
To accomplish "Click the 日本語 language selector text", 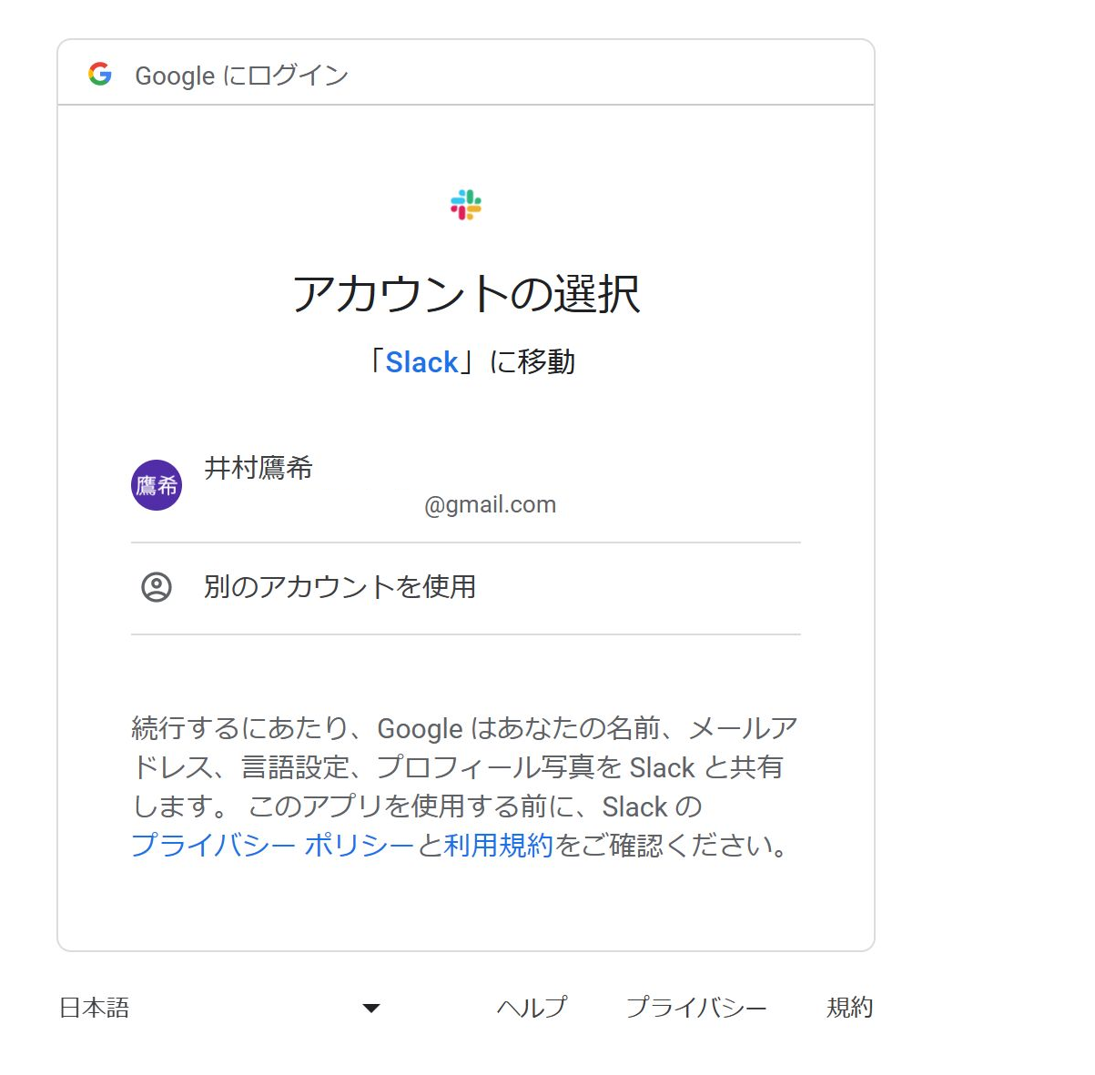I will coord(95,1008).
